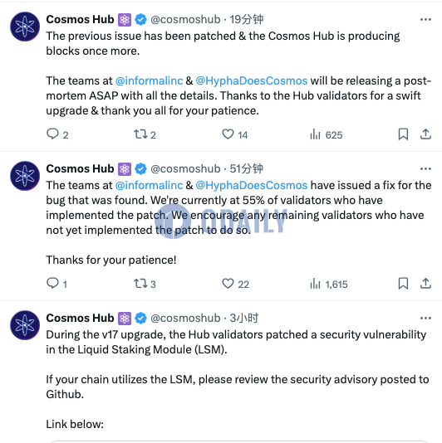The height and width of the screenshot is (443, 442).
Task: Open the Cosmos Hub name on the second tweet
Action: click(80, 168)
